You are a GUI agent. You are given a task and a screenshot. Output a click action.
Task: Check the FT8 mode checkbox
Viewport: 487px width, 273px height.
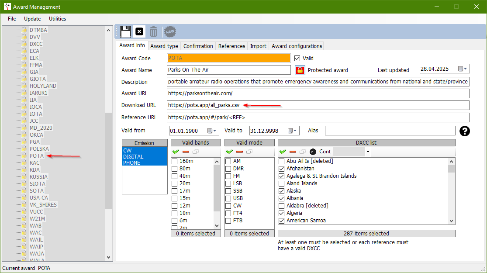pyautogui.click(x=228, y=221)
